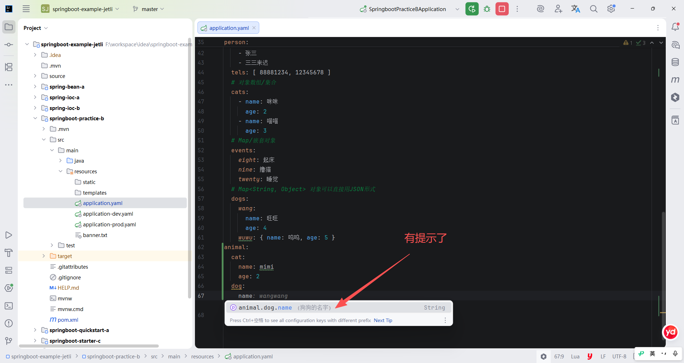Expand the spring-bean-a module
The image size is (684, 363).
tap(35, 87)
